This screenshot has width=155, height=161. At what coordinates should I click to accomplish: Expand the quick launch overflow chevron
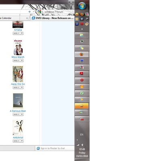coord(82,29)
